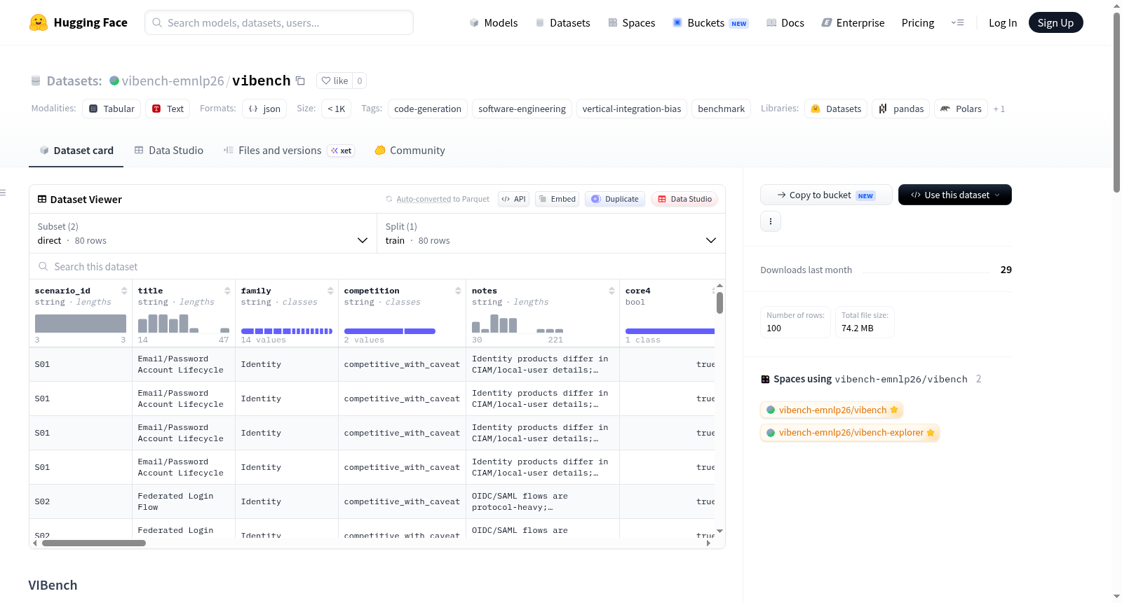Click the Datasets library tag

click(x=836, y=109)
